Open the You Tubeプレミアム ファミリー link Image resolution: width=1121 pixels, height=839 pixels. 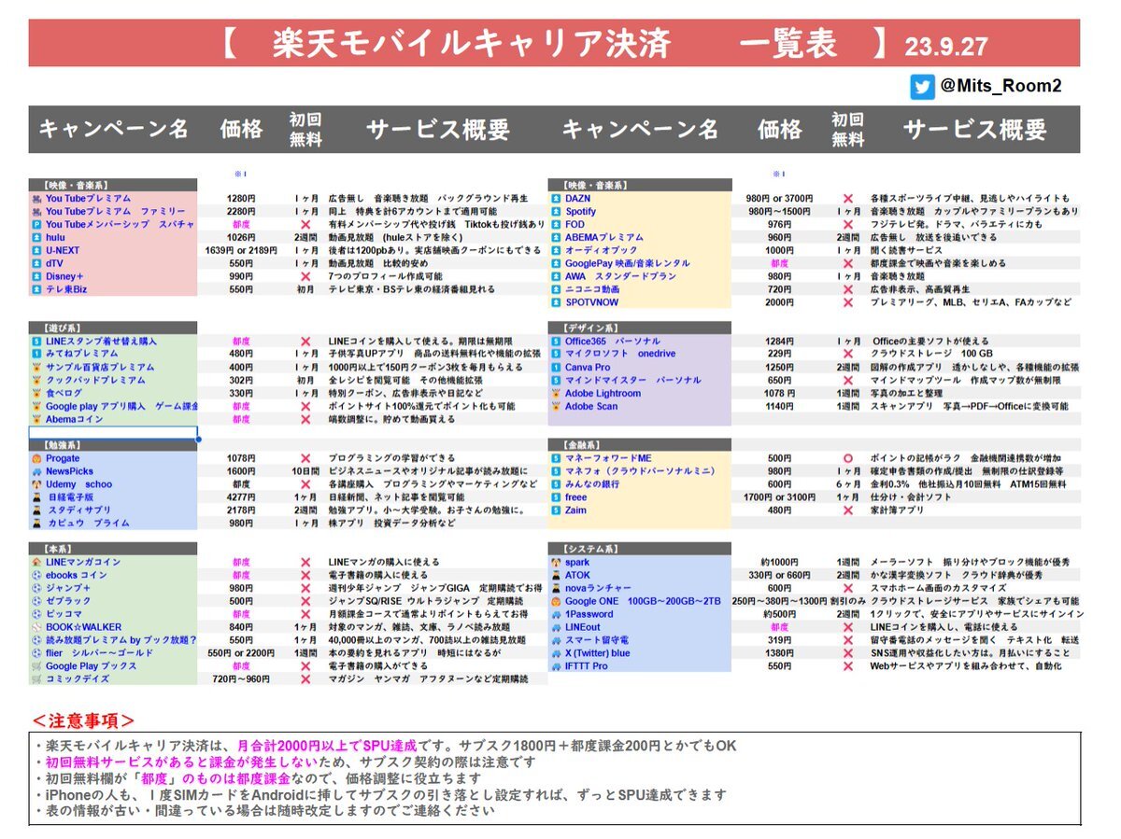coord(116,212)
